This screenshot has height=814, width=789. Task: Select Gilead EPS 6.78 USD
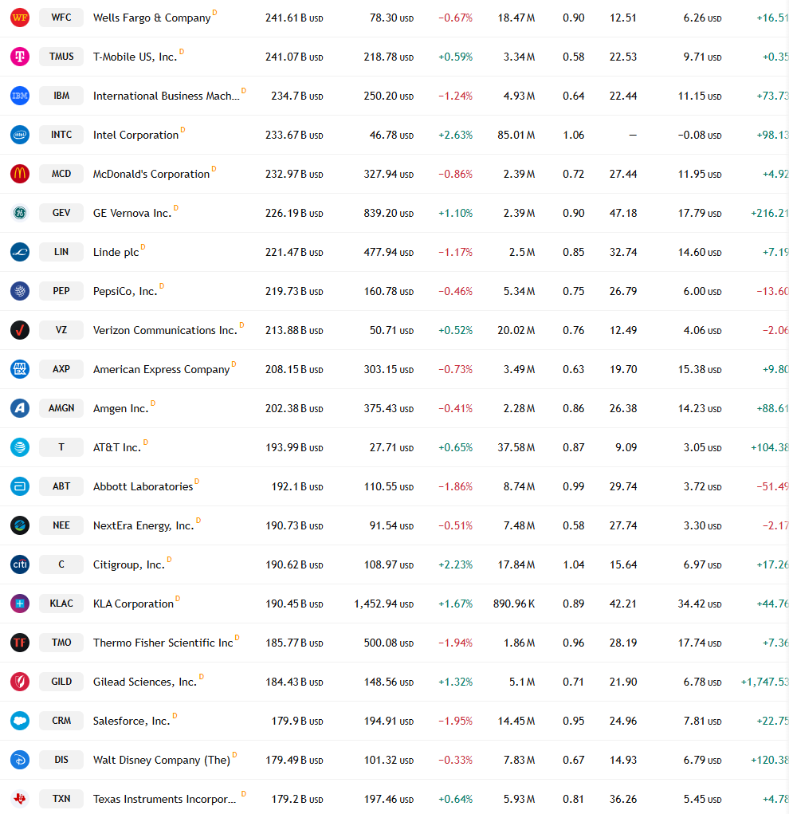click(x=702, y=682)
